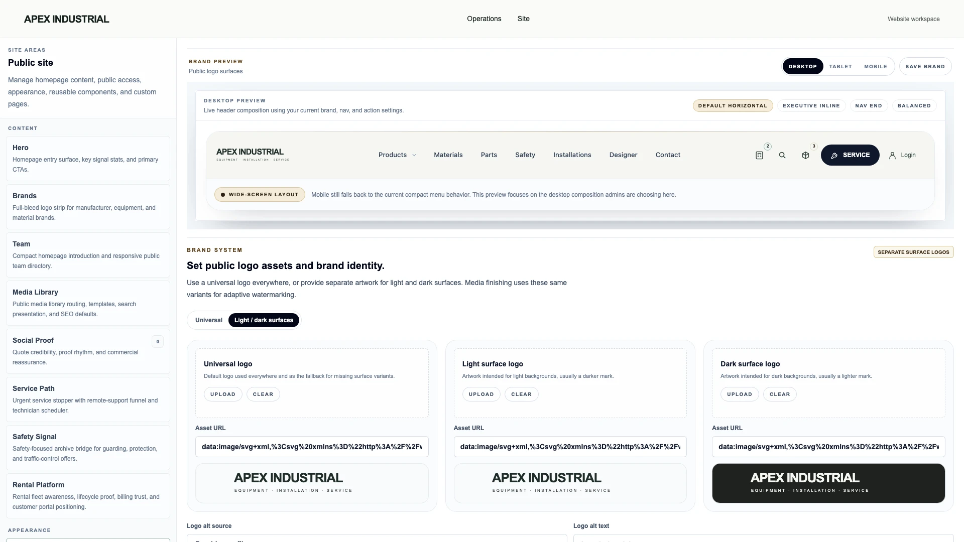Focus the Universal logo Asset URL field
The image size is (964, 542).
[312, 447]
